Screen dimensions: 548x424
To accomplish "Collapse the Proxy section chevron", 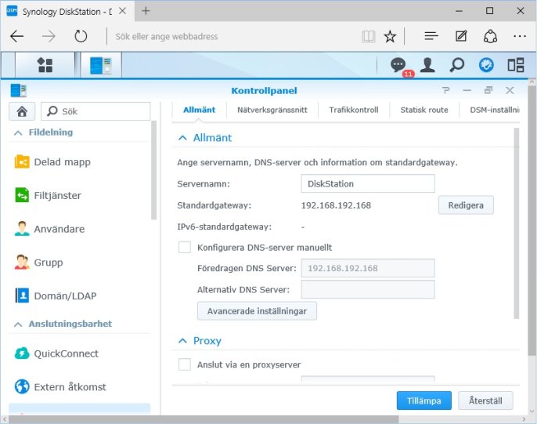I will (182, 340).
